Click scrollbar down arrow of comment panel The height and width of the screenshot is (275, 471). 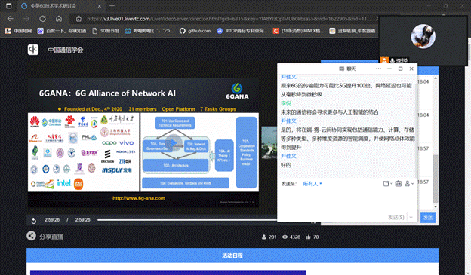coord(436,206)
